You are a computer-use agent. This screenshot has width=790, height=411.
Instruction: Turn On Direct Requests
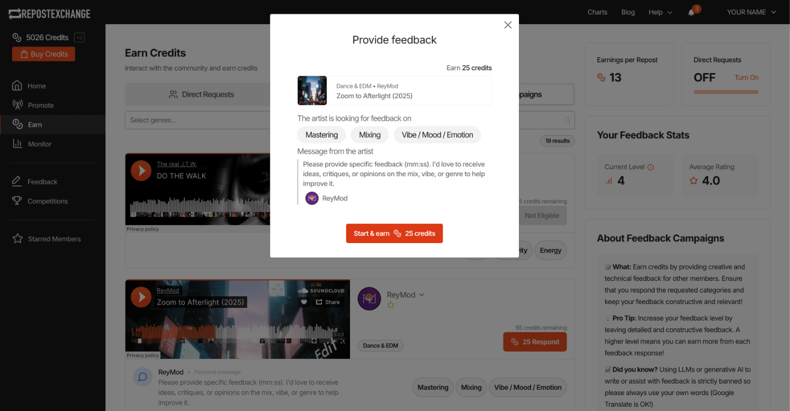pyautogui.click(x=746, y=78)
